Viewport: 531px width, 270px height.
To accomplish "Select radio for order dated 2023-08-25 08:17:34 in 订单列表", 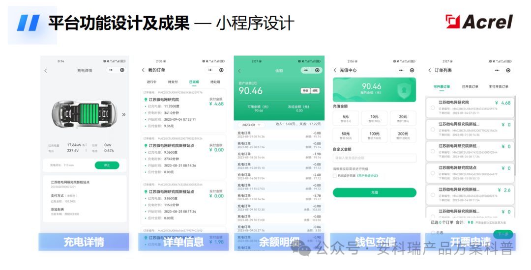I will coord(433,151).
